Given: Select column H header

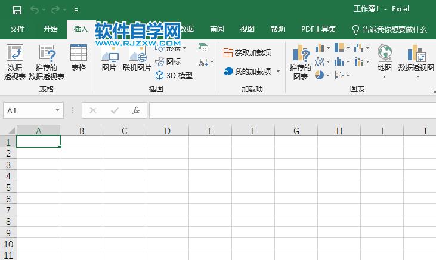Looking at the screenshot, I should [x=339, y=131].
